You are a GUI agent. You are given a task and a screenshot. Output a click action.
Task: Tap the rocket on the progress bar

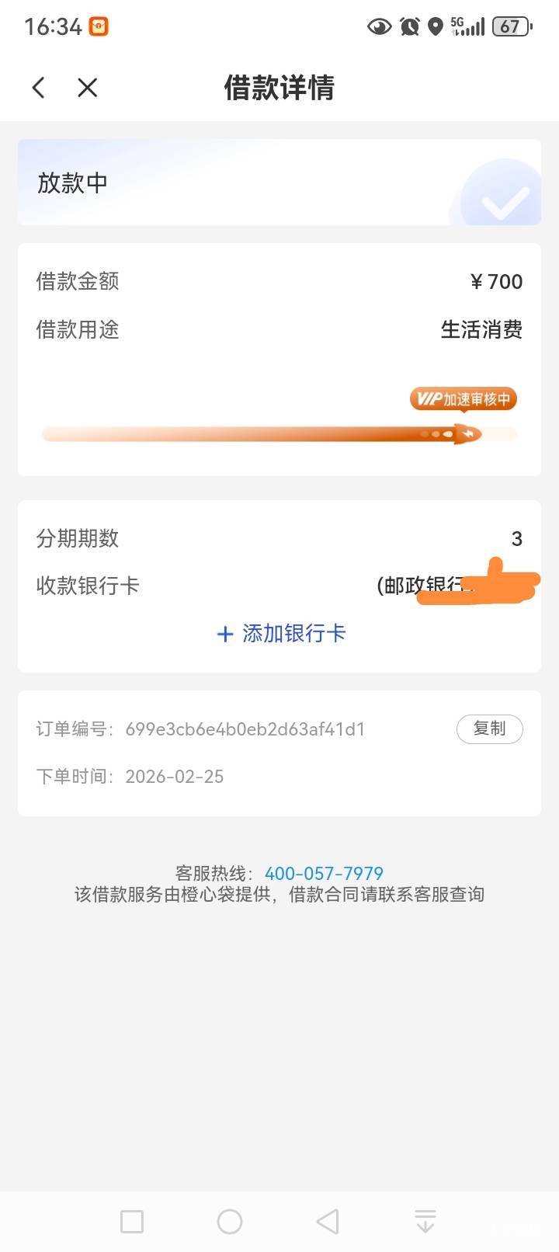coord(467,434)
